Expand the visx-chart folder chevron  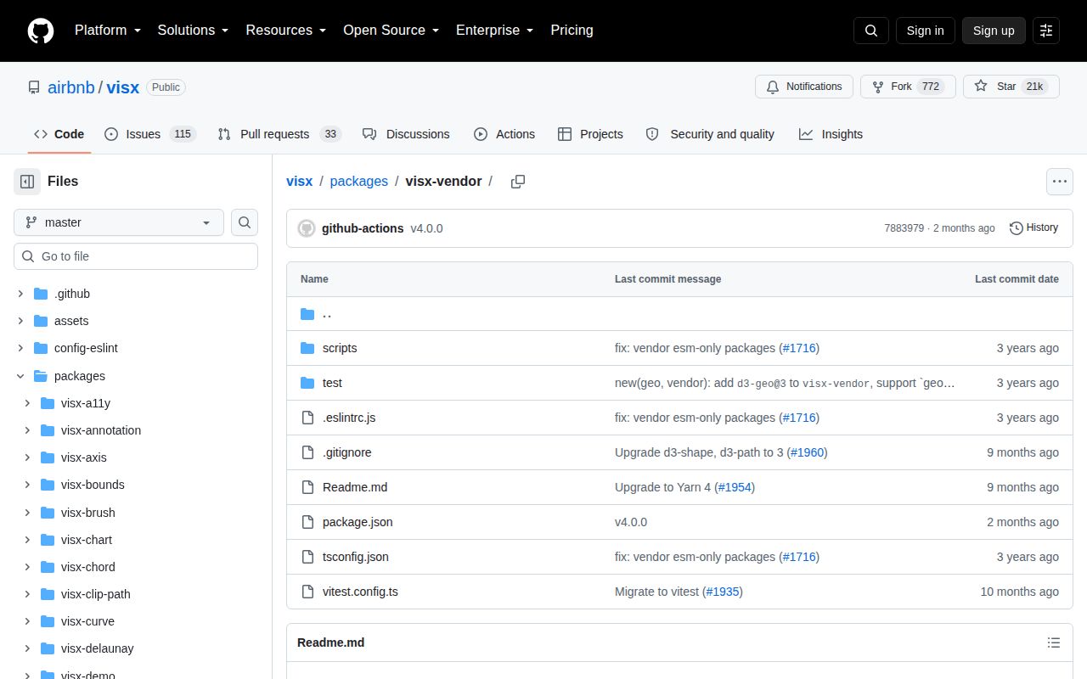pos(27,540)
